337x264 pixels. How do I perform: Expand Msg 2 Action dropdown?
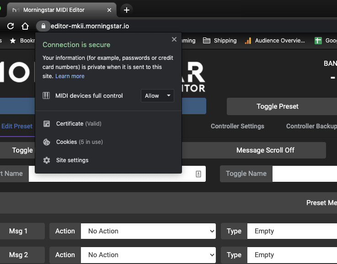coord(148,255)
